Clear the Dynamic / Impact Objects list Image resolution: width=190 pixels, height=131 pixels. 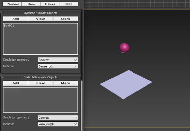tap(40, 19)
